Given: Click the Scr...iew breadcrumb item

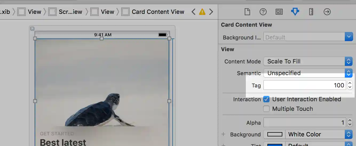Looking at the screenshot, I should point(65,12).
